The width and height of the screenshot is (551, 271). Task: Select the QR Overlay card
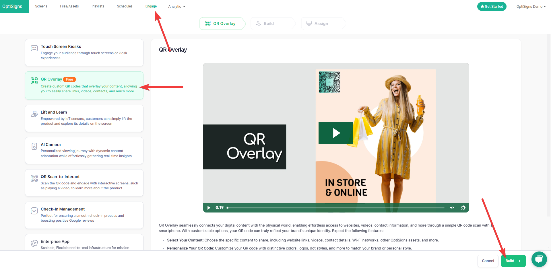tap(84, 85)
